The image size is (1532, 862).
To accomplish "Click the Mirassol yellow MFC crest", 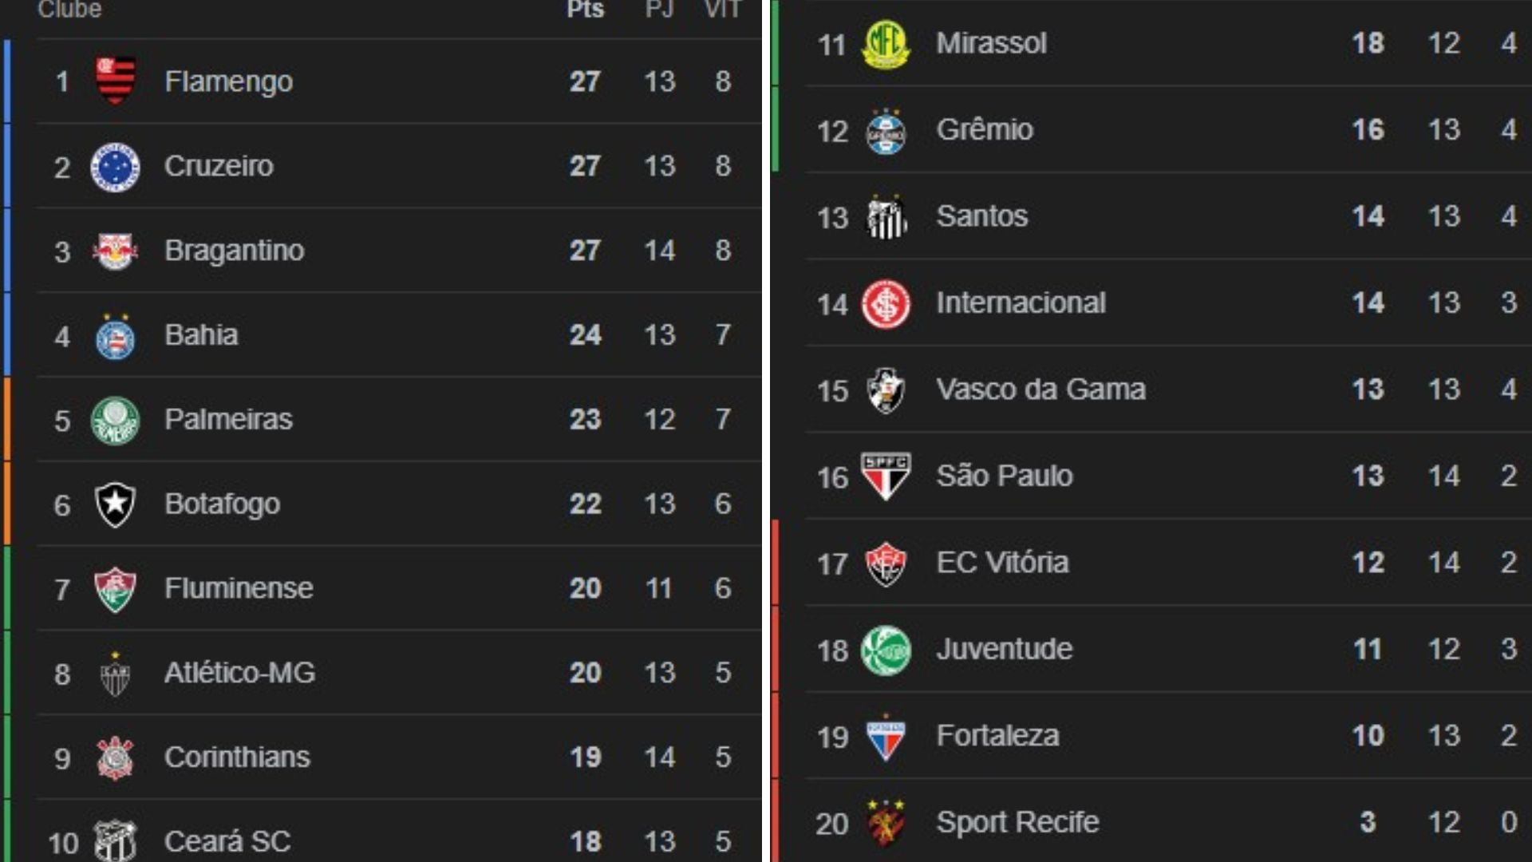I will point(886,44).
